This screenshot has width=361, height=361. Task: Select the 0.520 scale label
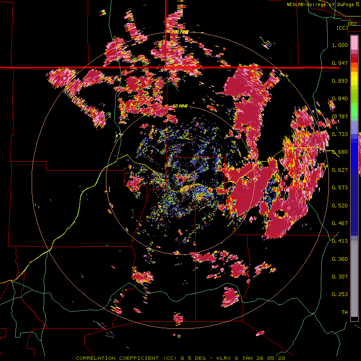coord(340,205)
